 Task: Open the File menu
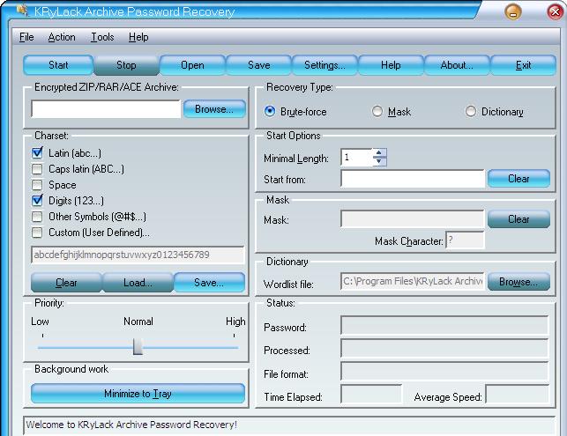26,37
